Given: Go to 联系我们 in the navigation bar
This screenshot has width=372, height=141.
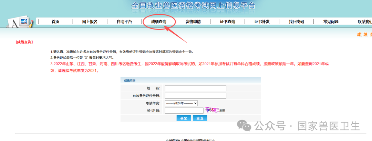Looking at the screenshot, I should pyautogui.click(x=365, y=22).
